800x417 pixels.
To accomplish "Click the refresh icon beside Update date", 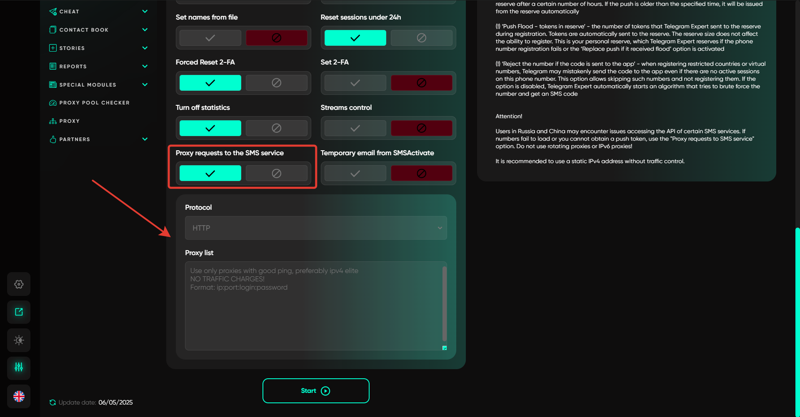I will 52,402.
